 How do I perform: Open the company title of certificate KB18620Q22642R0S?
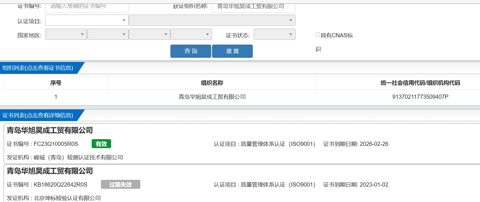(50, 171)
